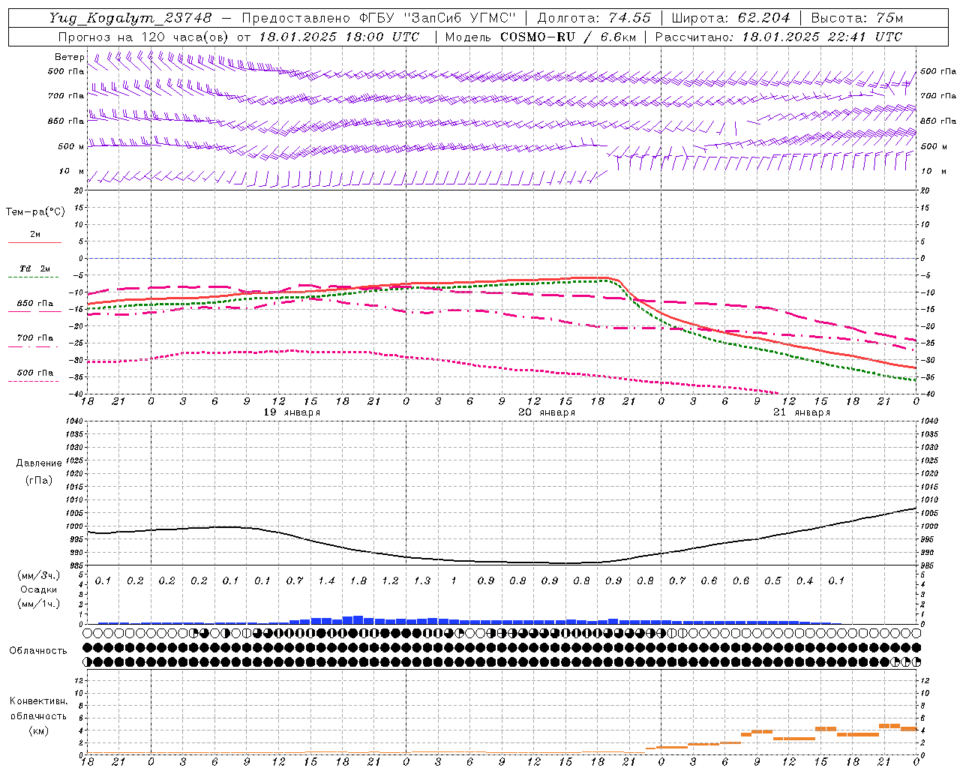Click the 850 гПа temperature legend line sample
The height and width of the screenshot is (768, 960).
[34, 311]
